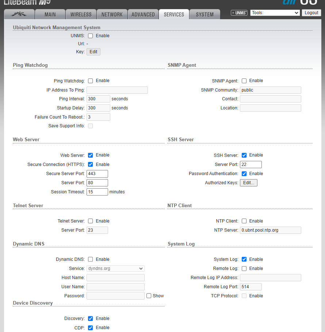Enable the UNMS checkbox
The height and width of the screenshot is (332, 325).
[x=91, y=36]
